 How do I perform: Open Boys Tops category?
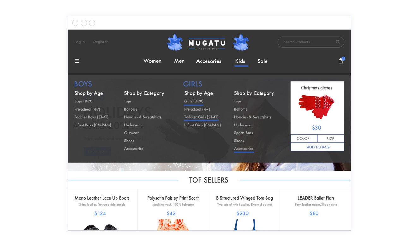(128, 101)
